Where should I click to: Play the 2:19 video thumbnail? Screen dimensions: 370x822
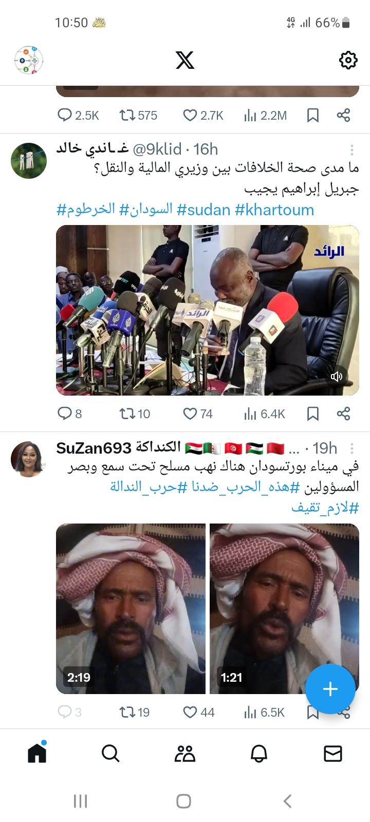(131, 609)
